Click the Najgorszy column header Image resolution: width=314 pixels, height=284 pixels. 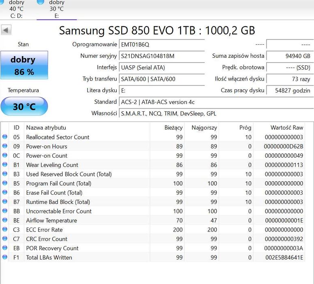202,128
